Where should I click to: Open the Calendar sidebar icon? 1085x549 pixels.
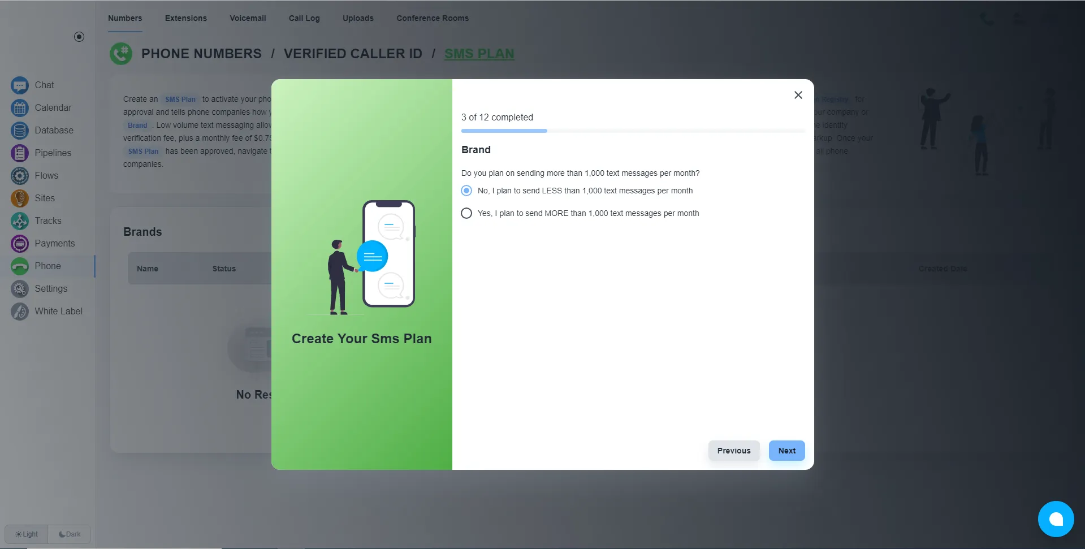pyautogui.click(x=20, y=108)
